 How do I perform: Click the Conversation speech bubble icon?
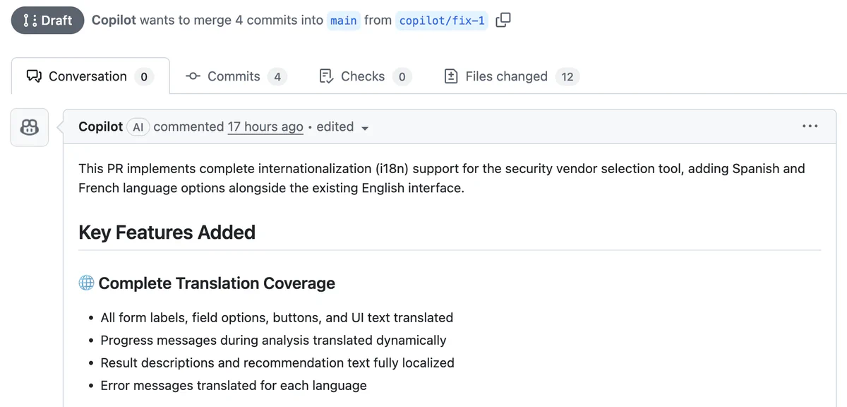pos(35,76)
